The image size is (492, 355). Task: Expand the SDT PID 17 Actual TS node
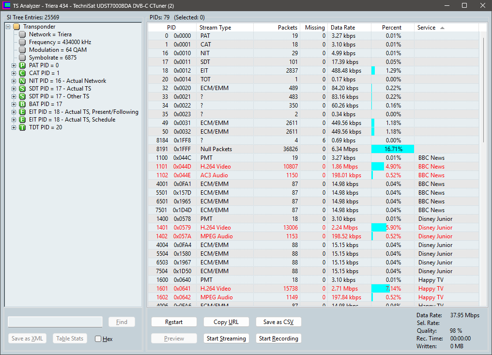coord(14,89)
